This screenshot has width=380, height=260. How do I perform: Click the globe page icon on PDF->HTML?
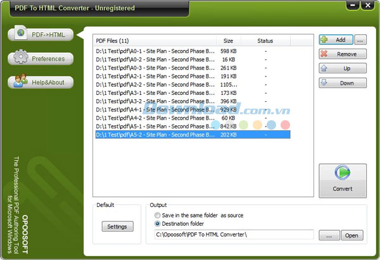(x=21, y=32)
